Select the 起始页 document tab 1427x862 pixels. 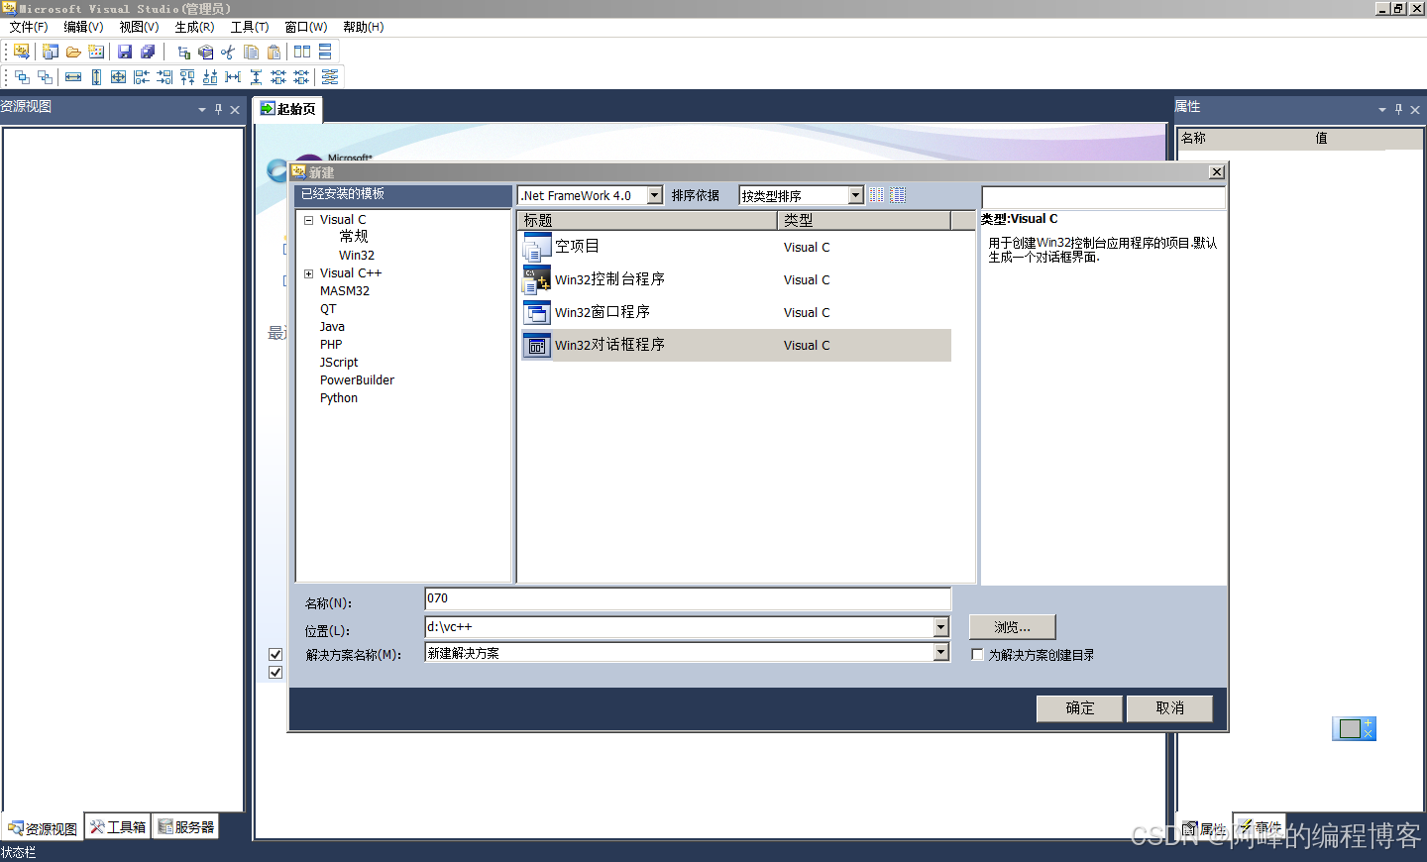pos(288,109)
